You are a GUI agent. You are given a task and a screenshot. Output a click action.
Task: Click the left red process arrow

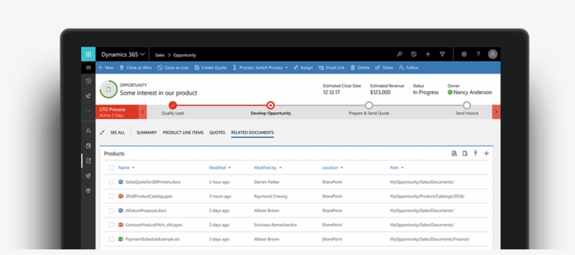click(142, 112)
